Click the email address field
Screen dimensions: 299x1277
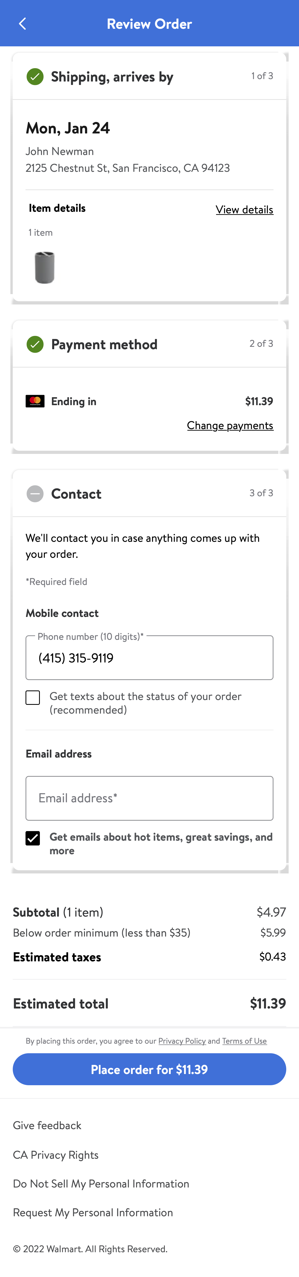(149, 798)
